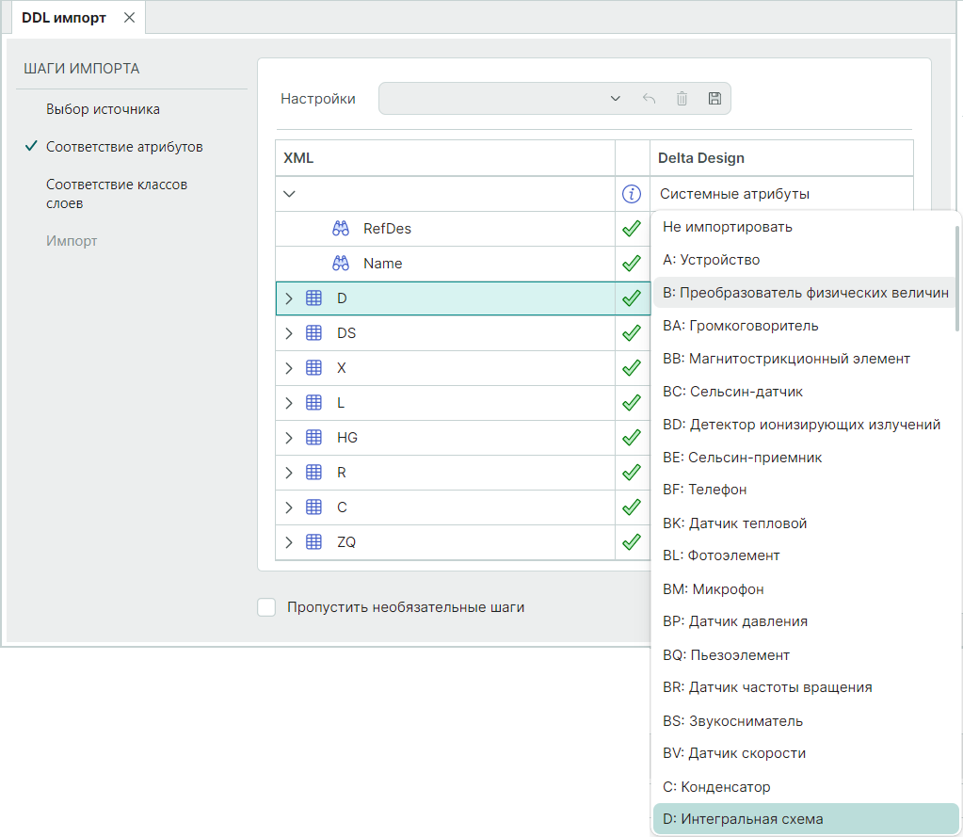The image size is (963, 837).
Task: Click the binoculars icon beside RefDes
Action: pos(341,229)
